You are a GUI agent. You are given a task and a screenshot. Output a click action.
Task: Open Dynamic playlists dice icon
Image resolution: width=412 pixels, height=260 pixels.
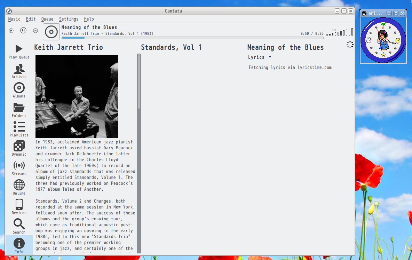[19, 148]
